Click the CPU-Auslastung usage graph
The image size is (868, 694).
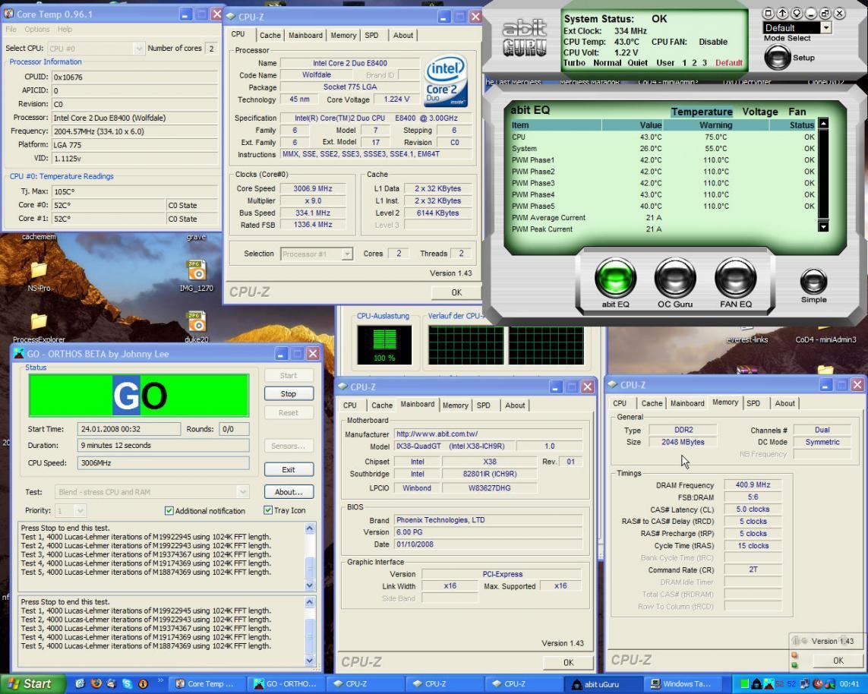[x=384, y=345]
